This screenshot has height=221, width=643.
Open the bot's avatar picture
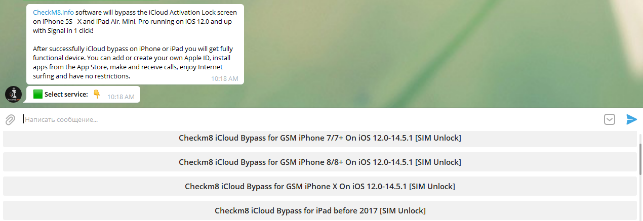point(13,94)
